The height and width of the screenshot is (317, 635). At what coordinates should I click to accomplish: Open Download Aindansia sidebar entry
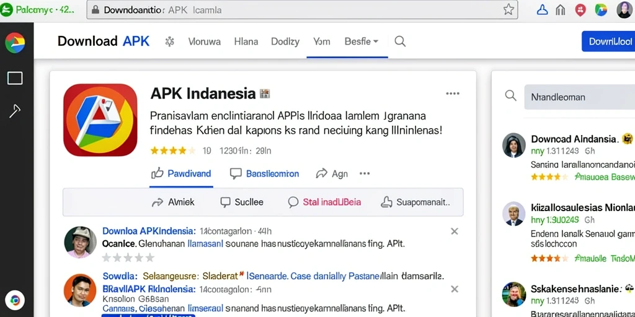coord(574,139)
